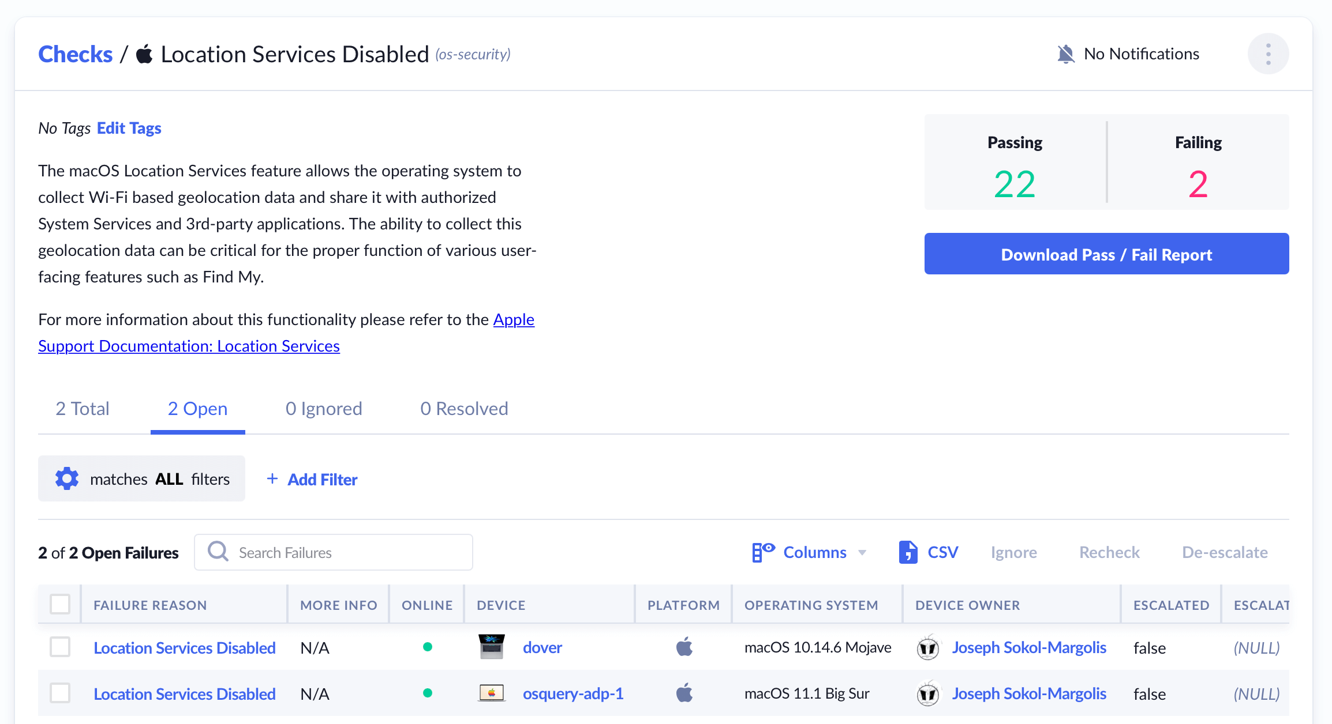Switch to the 2 Total tab
This screenshot has width=1332, height=724.
[x=83, y=409]
